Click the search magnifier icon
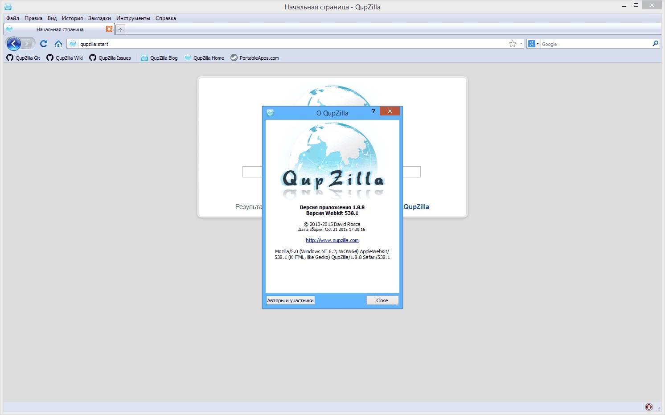The width and height of the screenshot is (665, 415). (x=655, y=44)
